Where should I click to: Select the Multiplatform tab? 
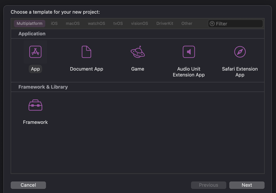30,24
